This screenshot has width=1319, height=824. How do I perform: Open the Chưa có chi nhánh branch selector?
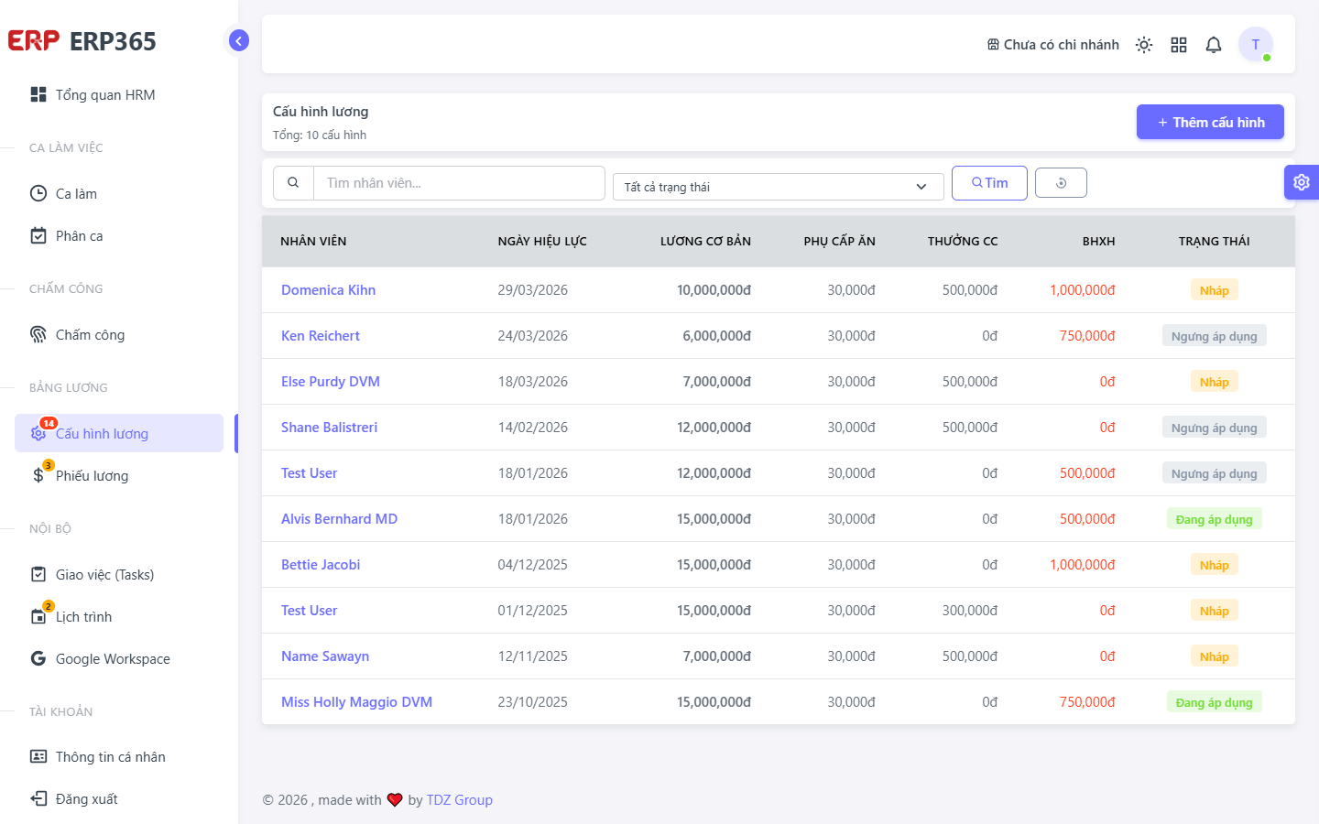(1052, 45)
